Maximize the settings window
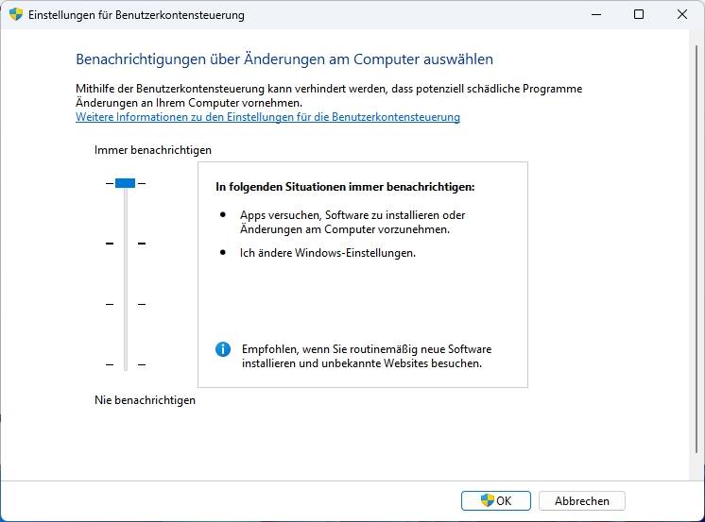Image resolution: width=705 pixels, height=522 pixels. coord(639,14)
